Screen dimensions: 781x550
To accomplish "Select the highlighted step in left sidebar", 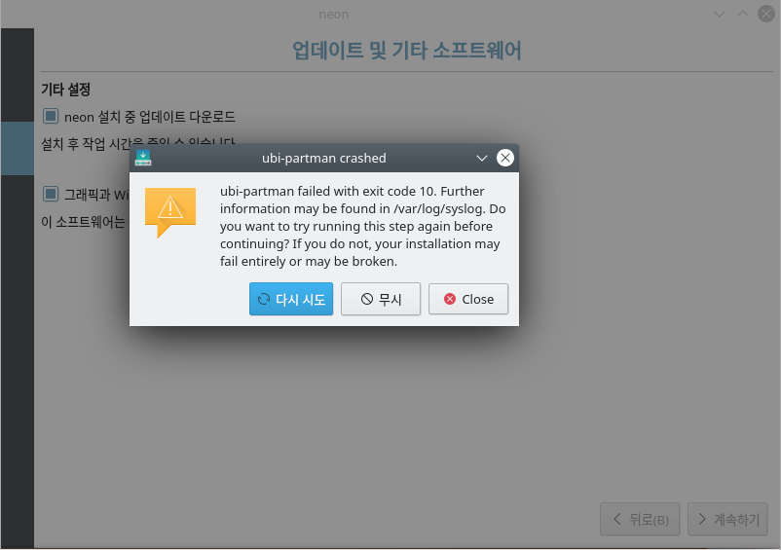I will 18,148.
